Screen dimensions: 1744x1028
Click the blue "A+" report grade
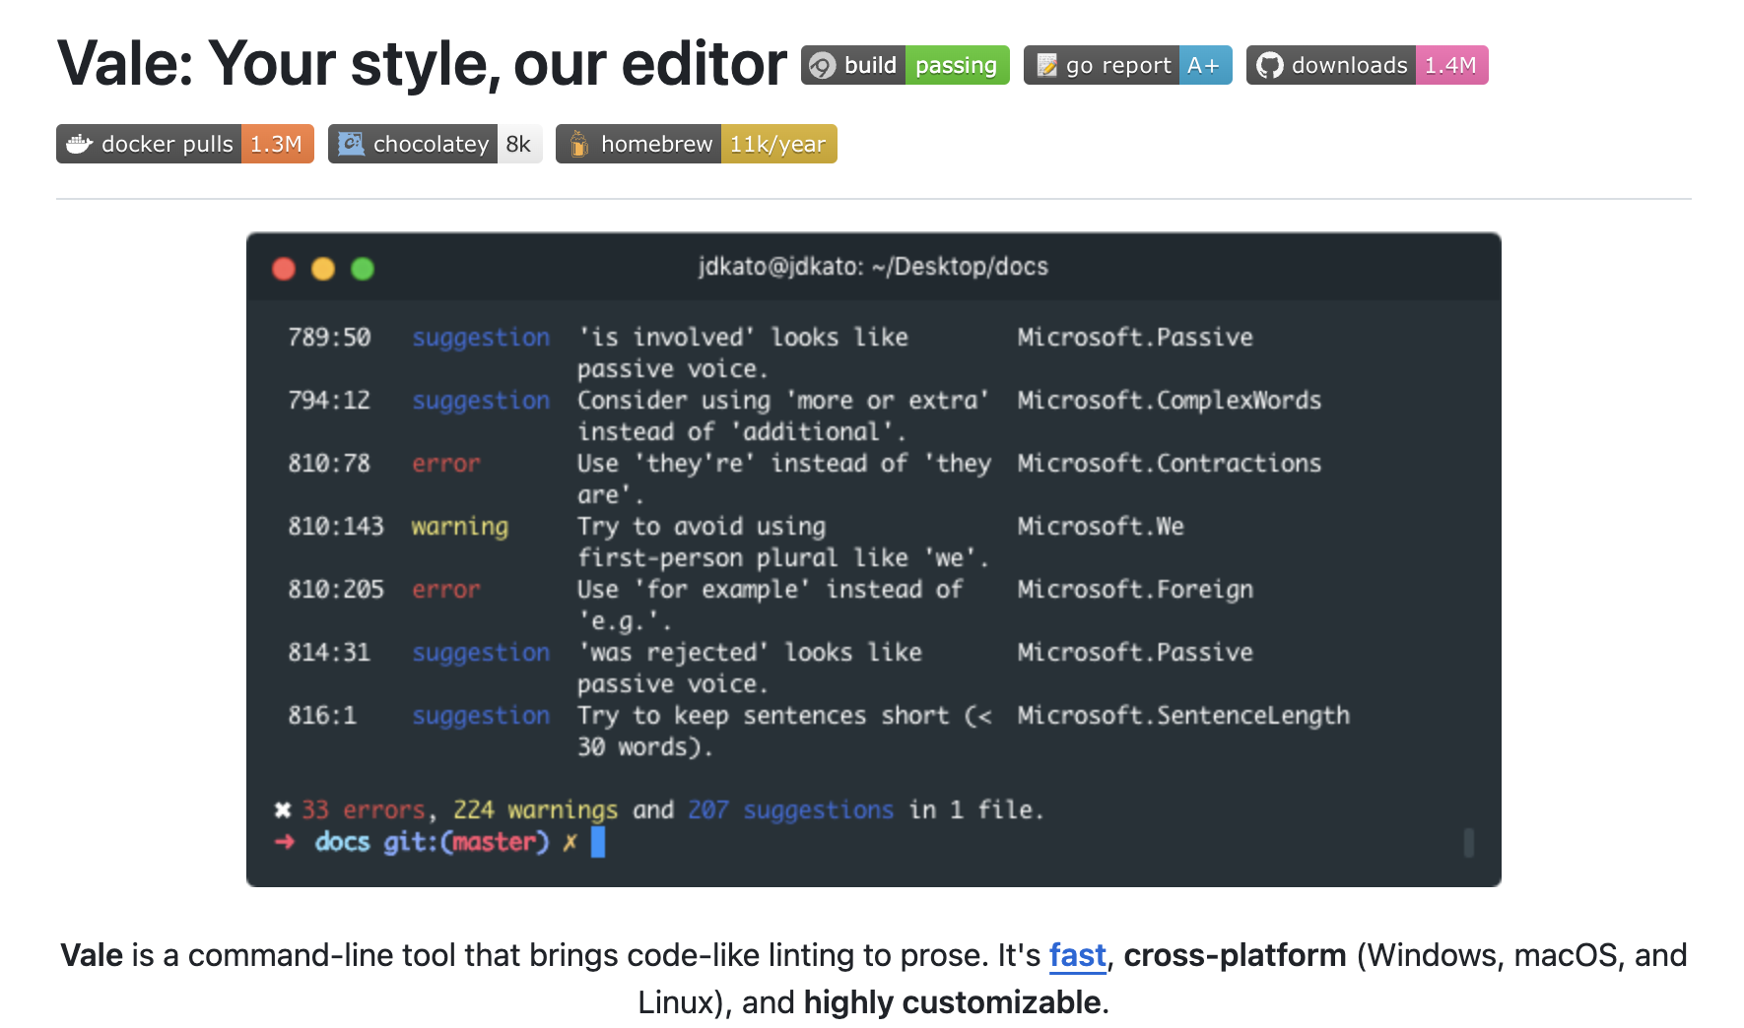(x=1203, y=66)
